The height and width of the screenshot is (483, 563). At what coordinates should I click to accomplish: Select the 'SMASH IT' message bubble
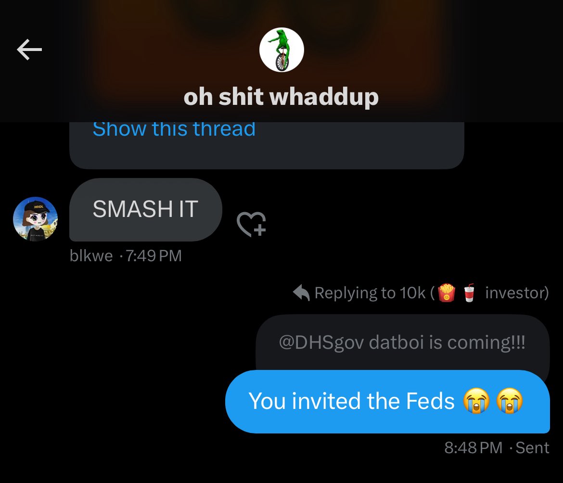click(145, 210)
